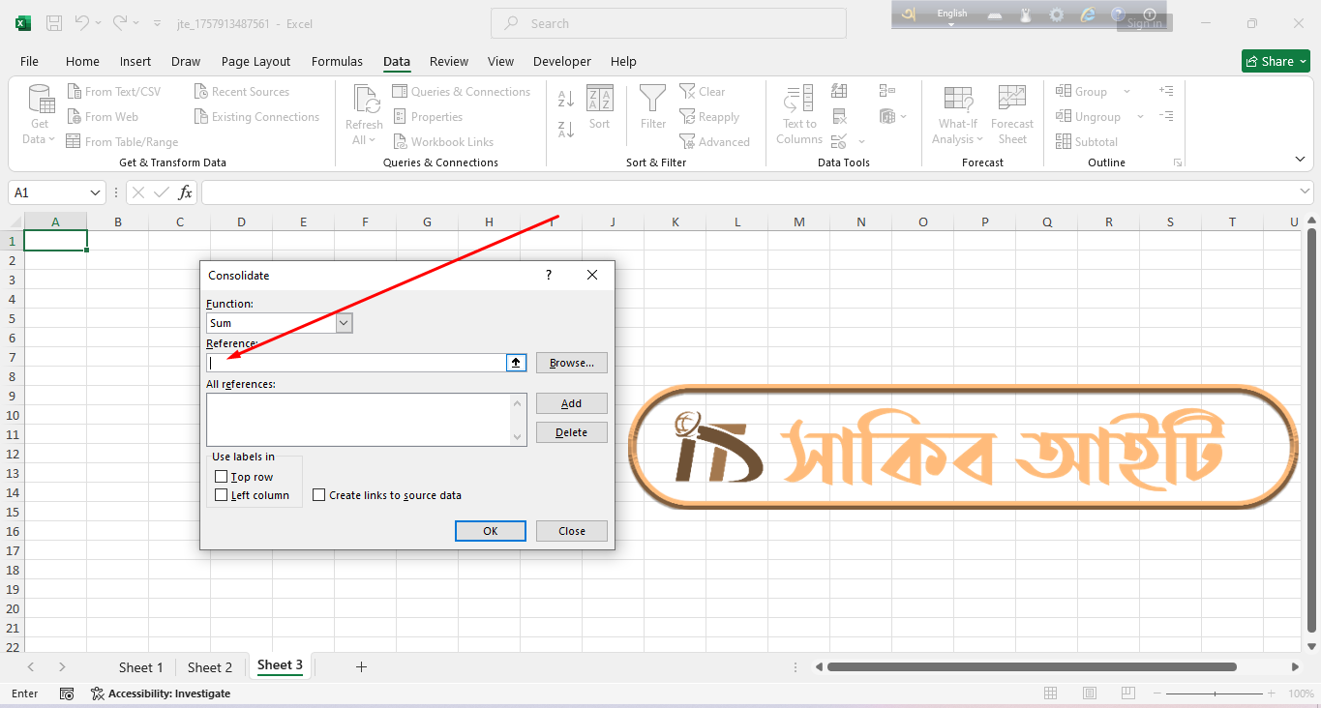The width and height of the screenshot is (1321, 708).
Task: Open the Function dropdown showing Sum
Action: [x=344, y=323]
